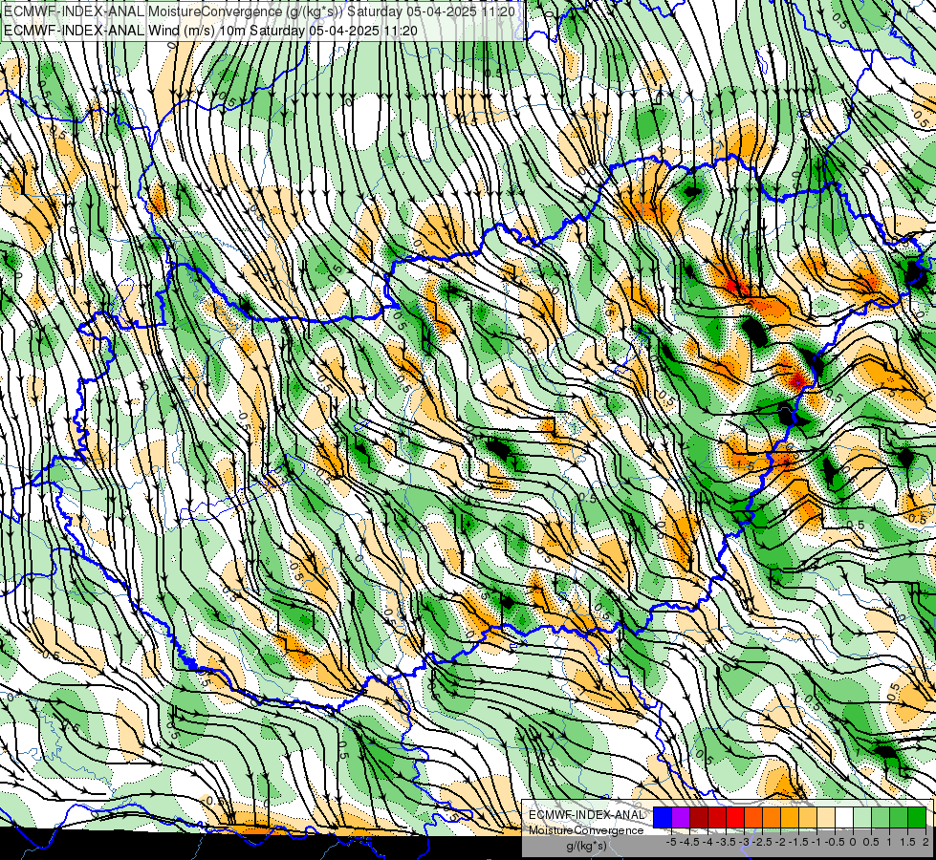Viewport: 936px width, 860px height.
Task: Select the purple legend color swatch
Action: pyautogui.click(x=681, y=818)
